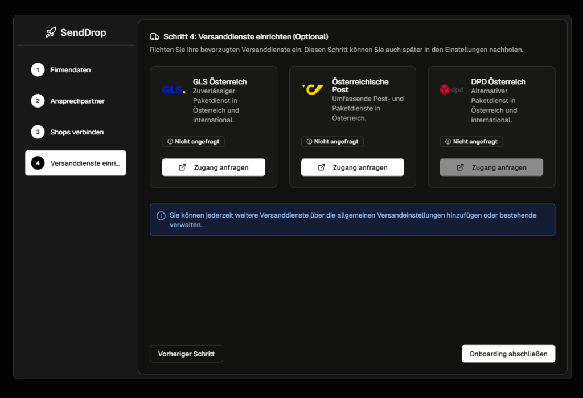583x398 pixels.
Task: Click GLS 'Nicht angefragt' status badge
Action: coord(194,142)
